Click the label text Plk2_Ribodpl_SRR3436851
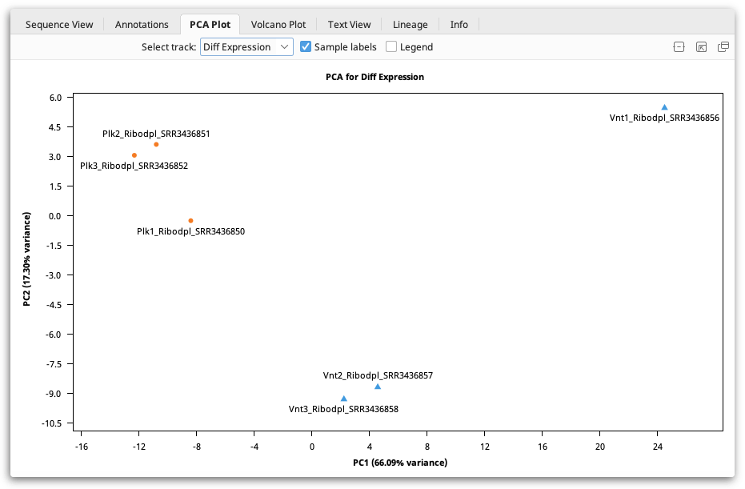 [x=156, y=134]
